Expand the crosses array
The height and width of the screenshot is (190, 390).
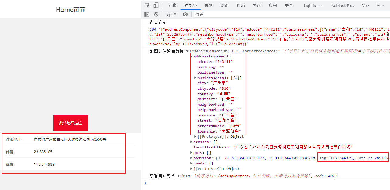192,142
